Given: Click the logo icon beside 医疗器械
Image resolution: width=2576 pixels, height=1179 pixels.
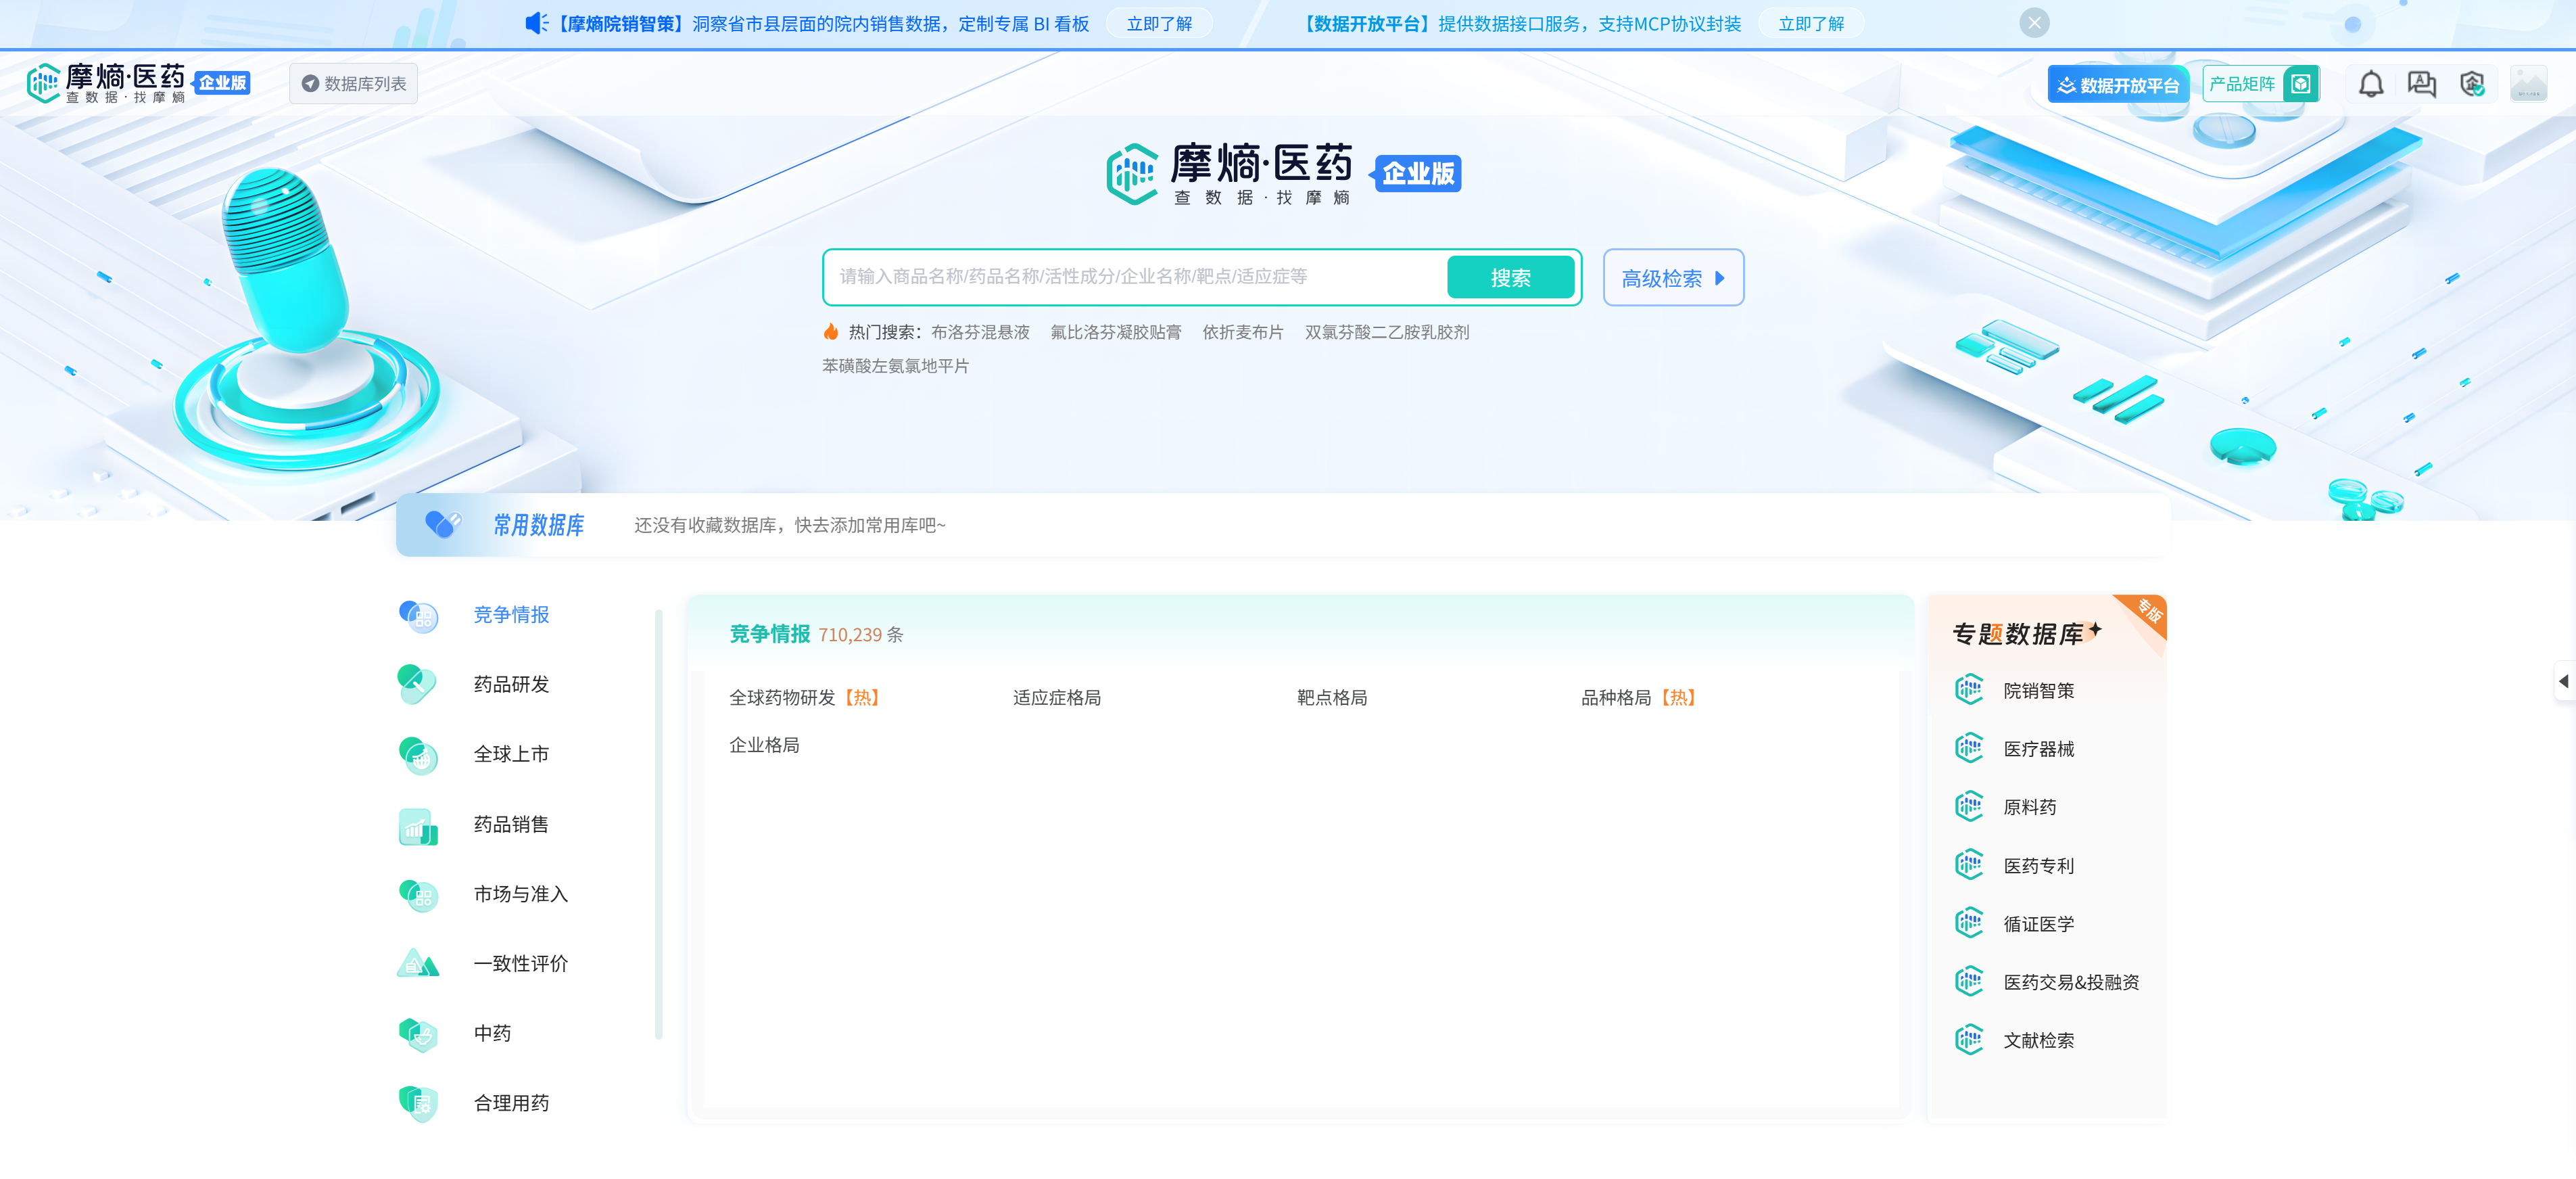Looking at the screenshot, I should (x=1968, y=747).
